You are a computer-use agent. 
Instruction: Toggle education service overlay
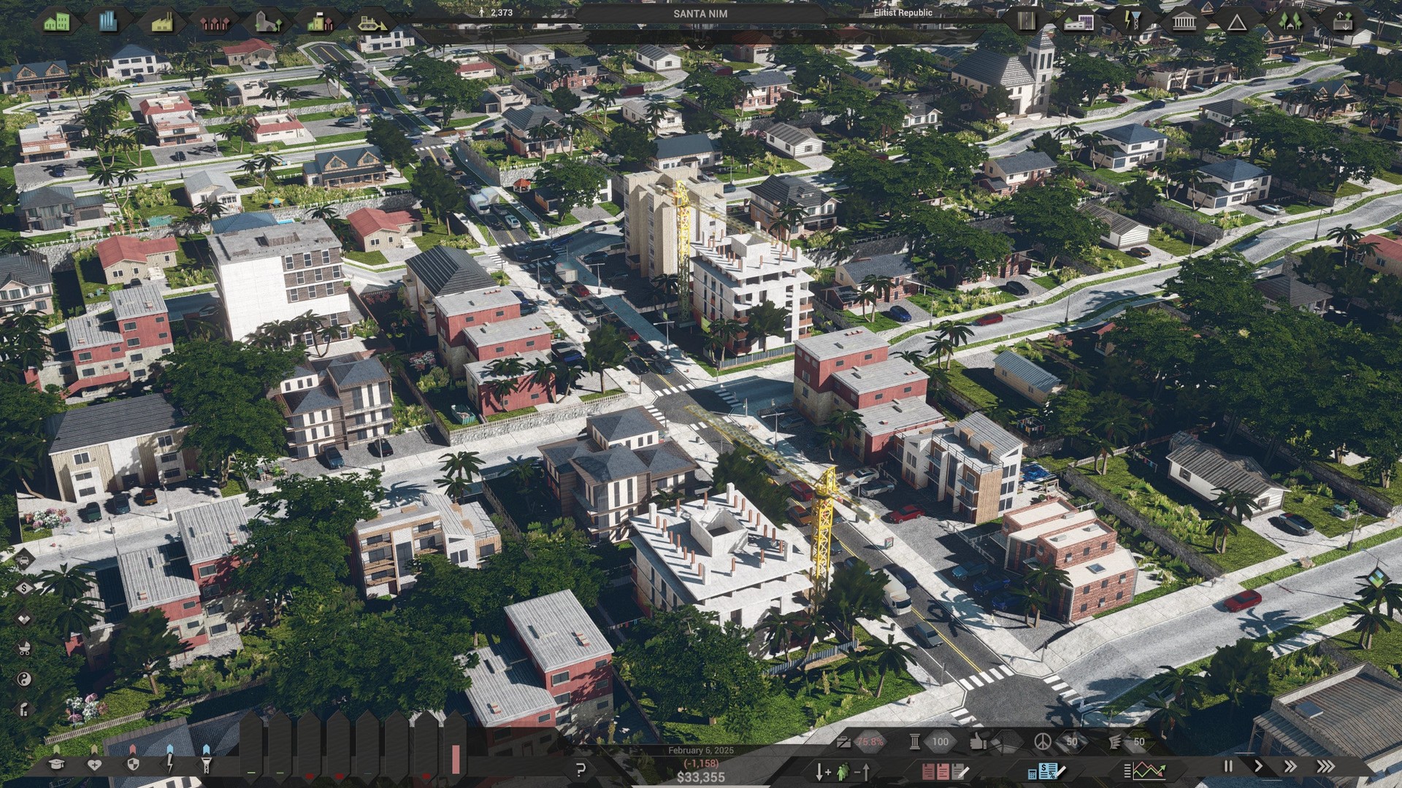pos(56,762)
